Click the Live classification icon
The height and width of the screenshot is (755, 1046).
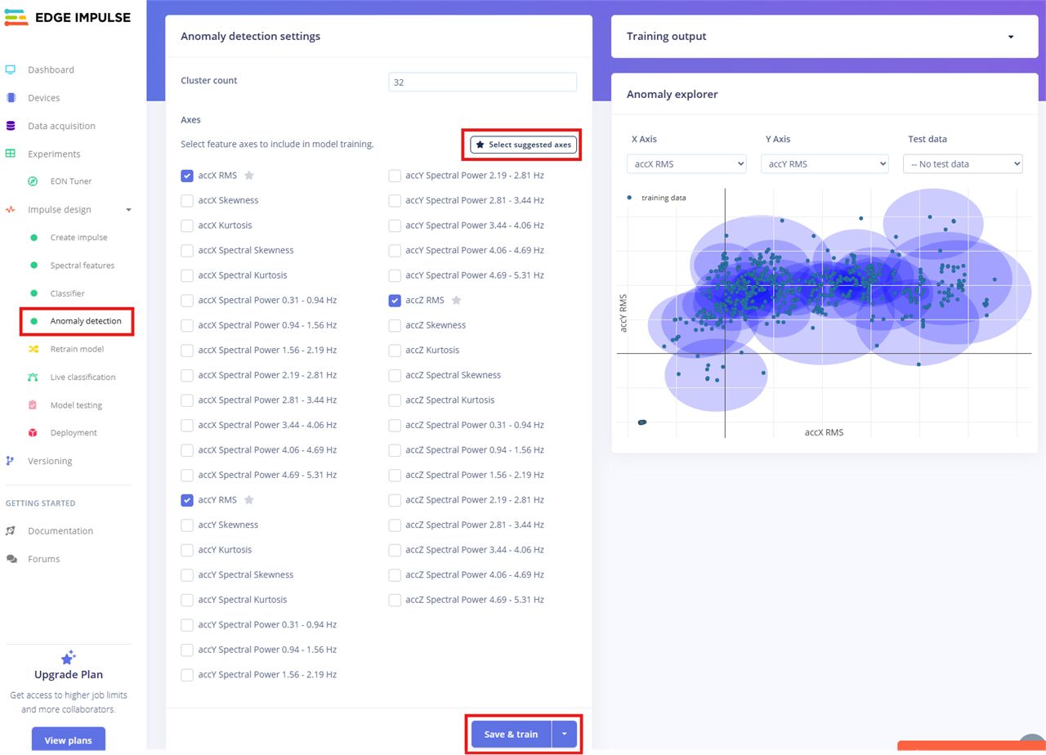(x=33, y=377)
